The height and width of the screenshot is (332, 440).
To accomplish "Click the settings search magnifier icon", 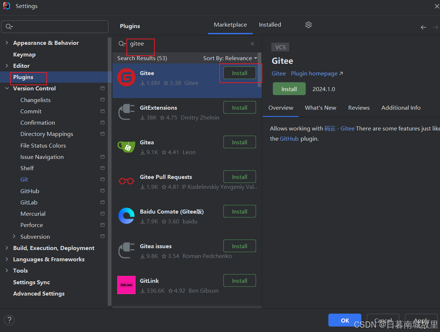I will (x=9, y=27).
